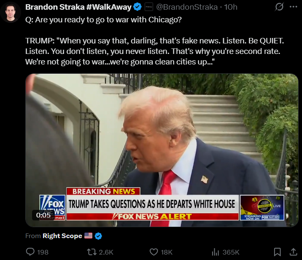Open Brandon Straka #WalkAway display name

coord(78,7)
